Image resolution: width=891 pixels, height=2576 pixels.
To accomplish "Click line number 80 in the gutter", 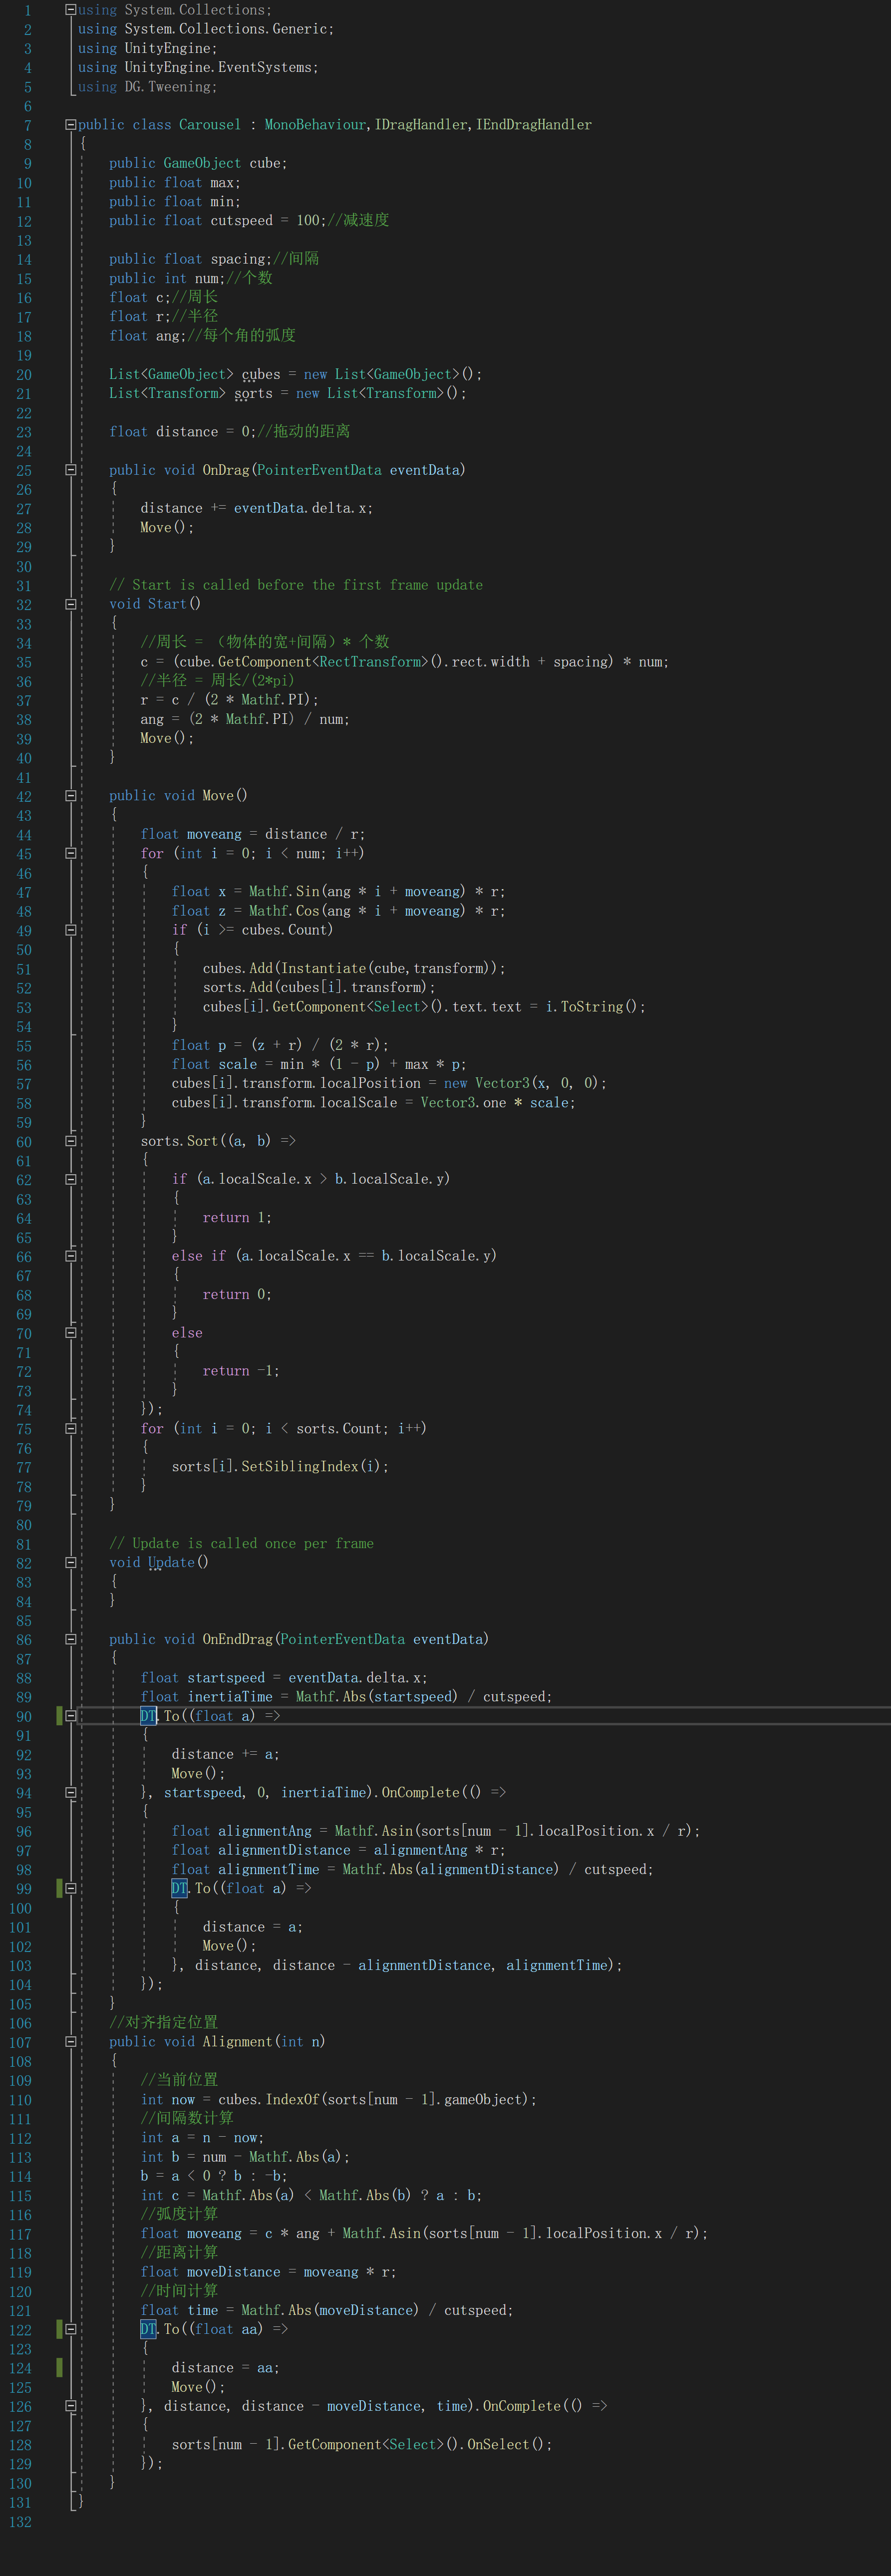I will coord(24,1525).
